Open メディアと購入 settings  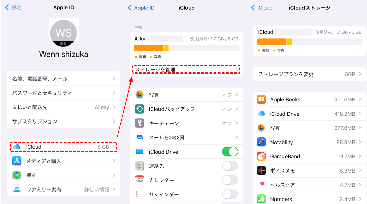pyautogui.click(x=64, y=161)
